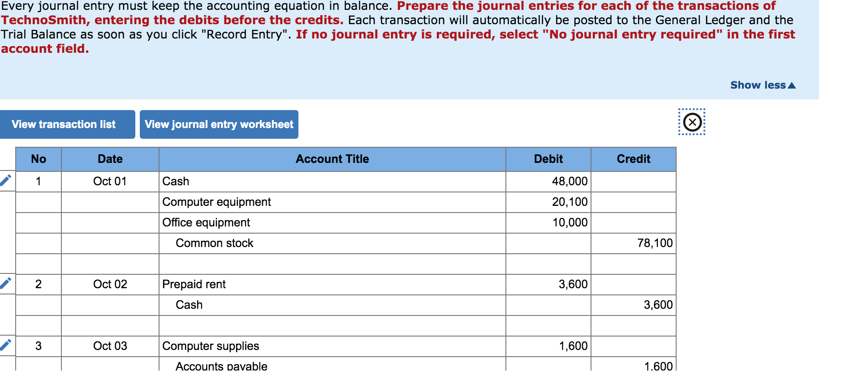Viewport: 863px width, 375px height.
Task: Select the Prepaid rent account row
Action: click(332, 285)
